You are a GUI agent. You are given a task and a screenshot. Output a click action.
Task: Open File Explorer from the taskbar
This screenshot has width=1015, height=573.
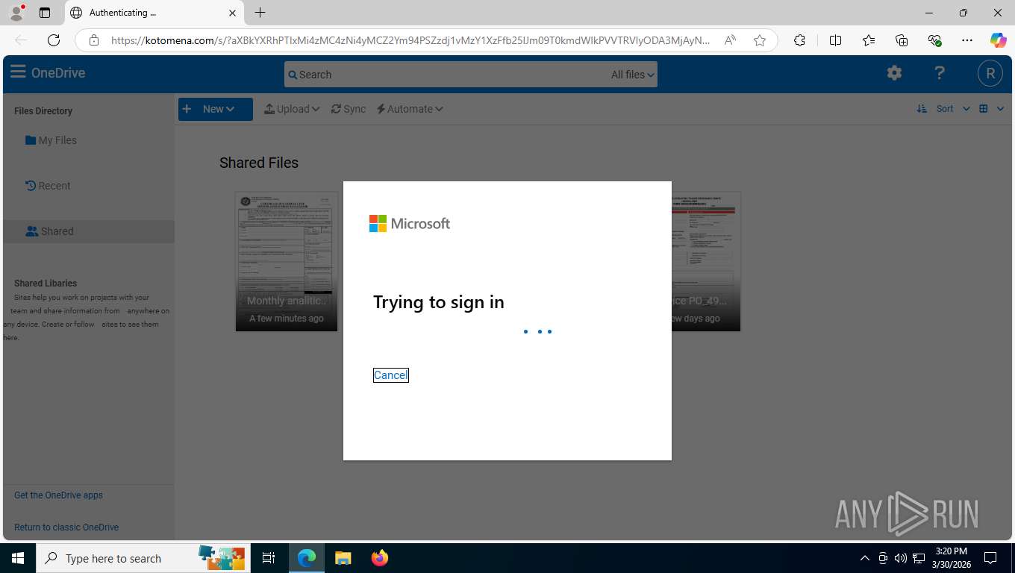click(x=343, y=558)
